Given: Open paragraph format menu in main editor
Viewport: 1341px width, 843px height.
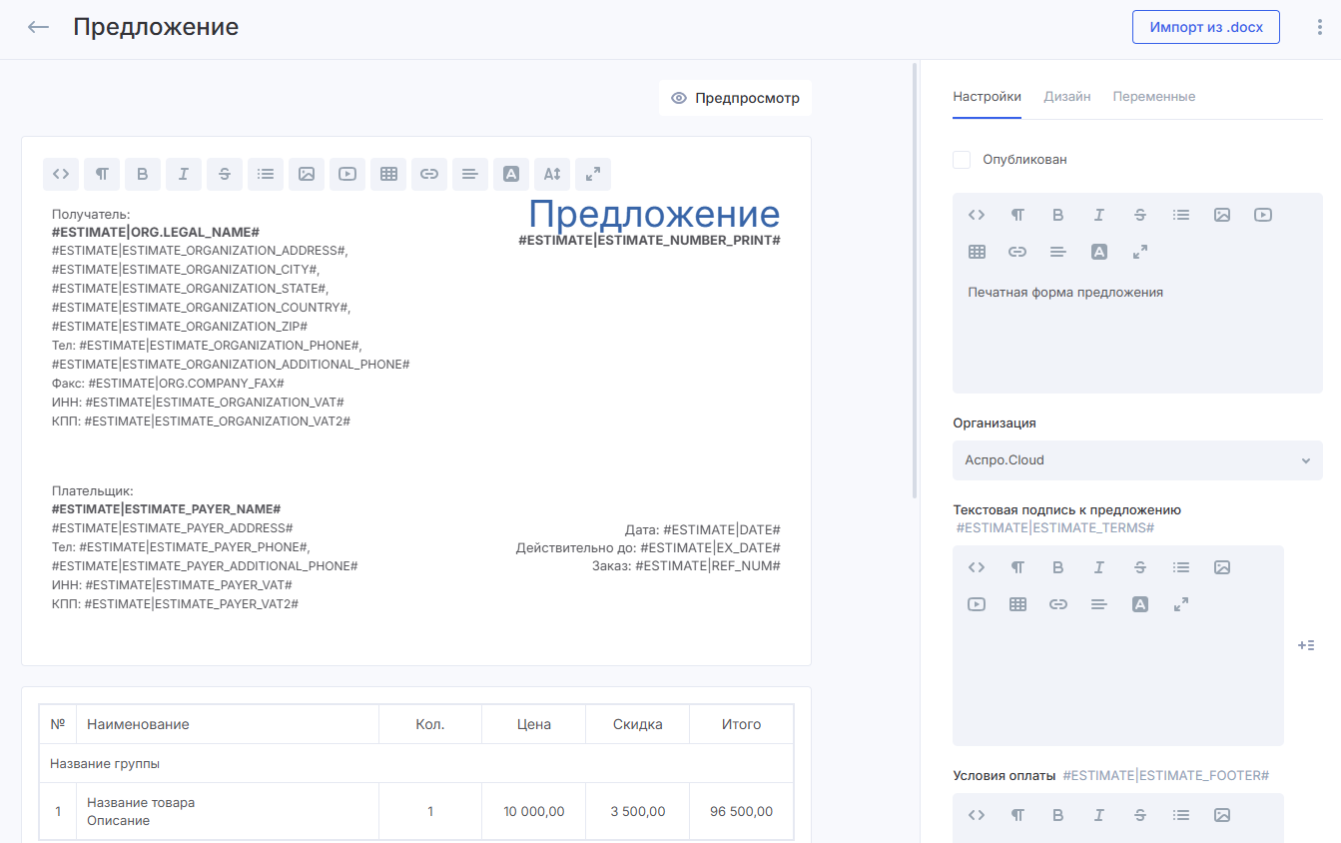Looking at the screenshot, I should (102, 174).
